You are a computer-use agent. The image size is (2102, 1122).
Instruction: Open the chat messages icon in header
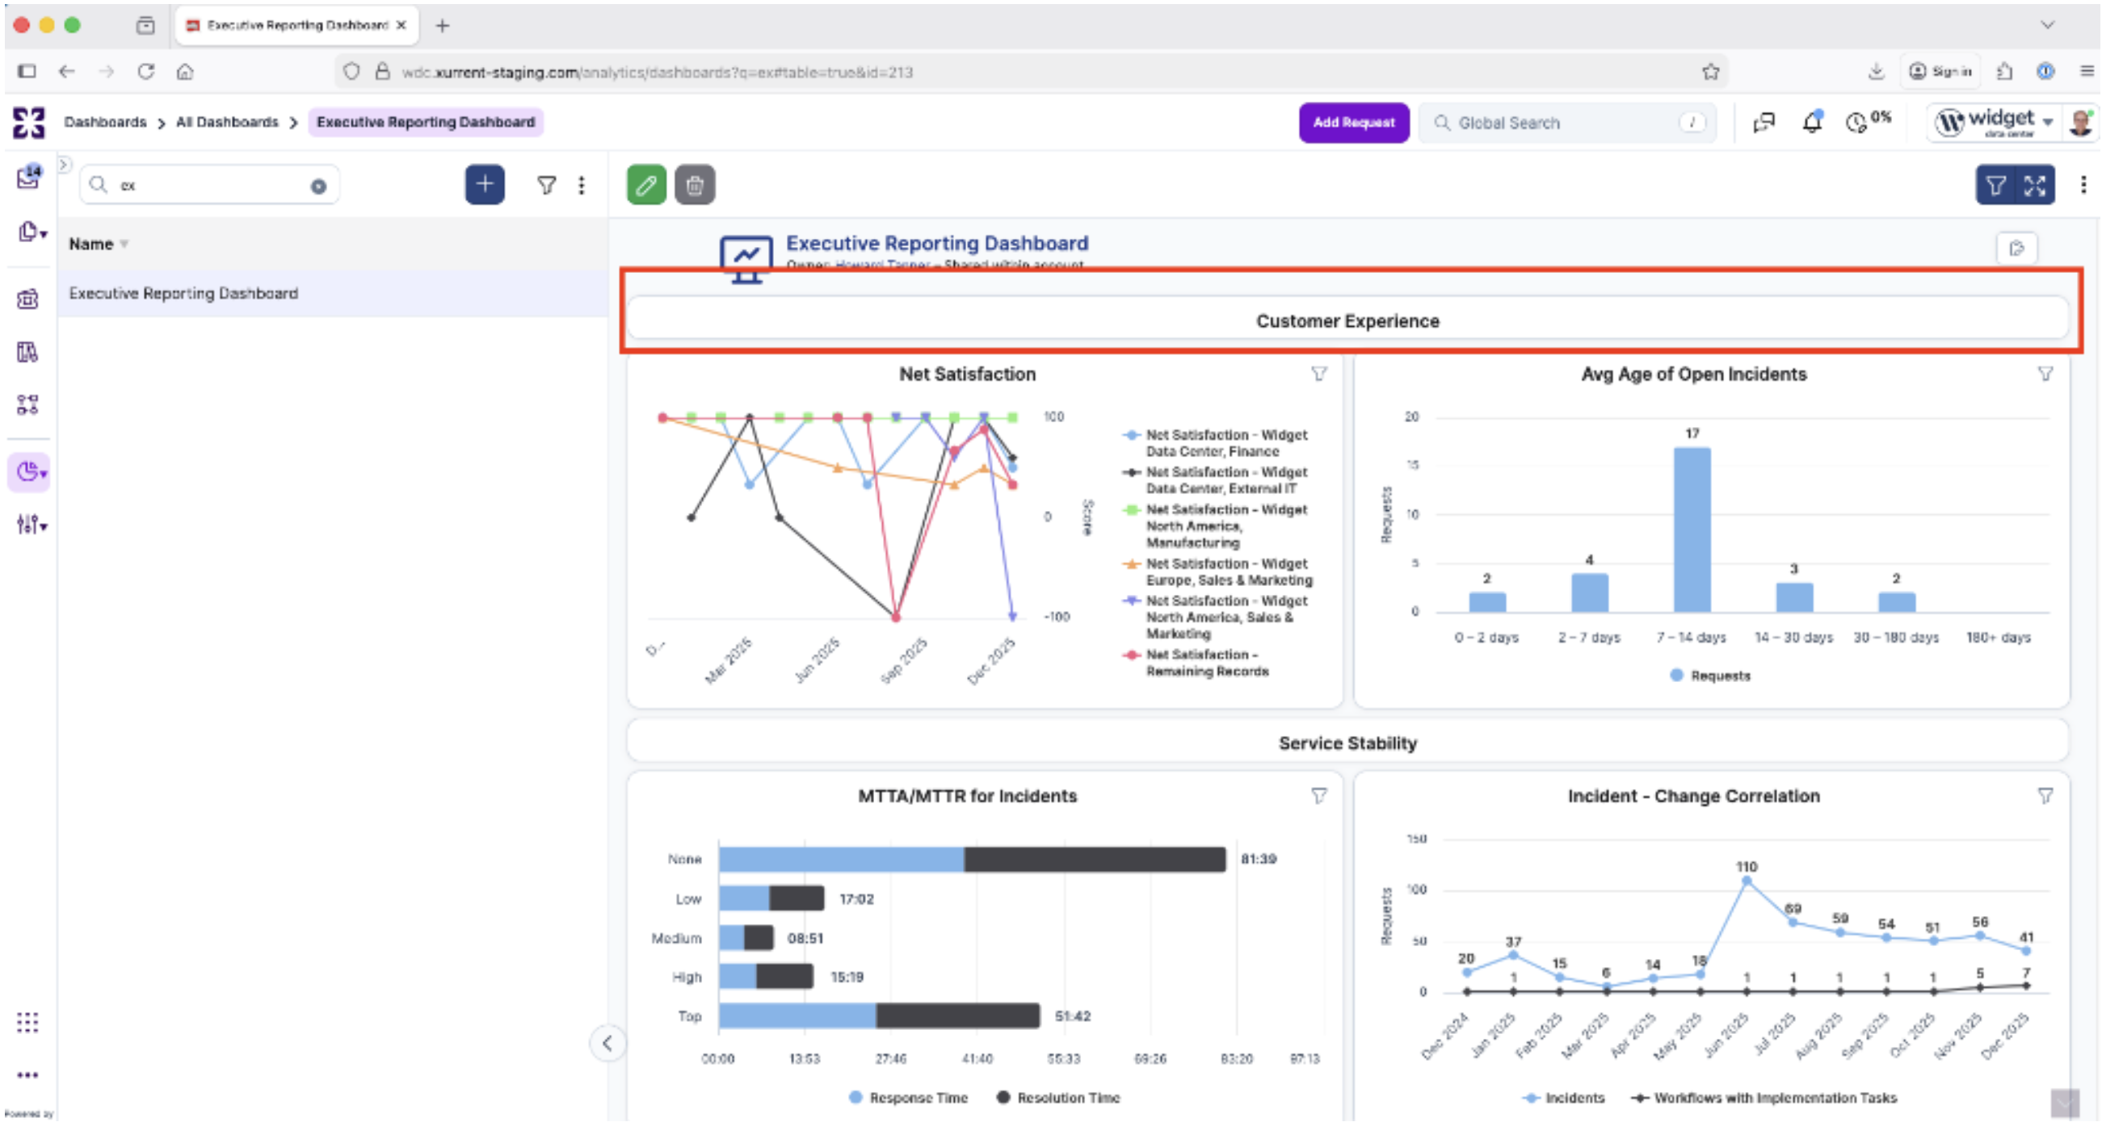tap(1764, 123)
